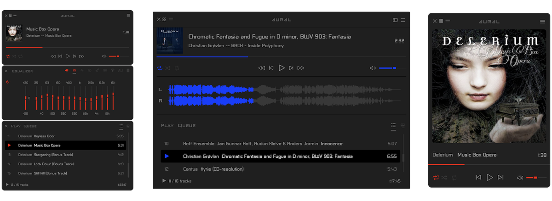
Task: Select the equalizer sliders tab icon
Action: coord(75,71)
